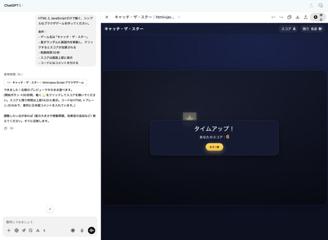Click the 5 model indicator in composer

[x=44, y=231]
